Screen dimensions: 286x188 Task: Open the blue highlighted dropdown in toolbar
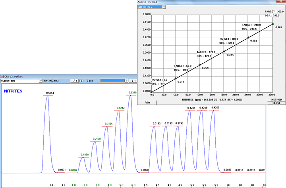[127, 81]
